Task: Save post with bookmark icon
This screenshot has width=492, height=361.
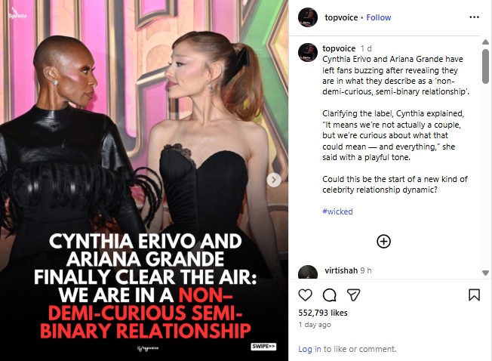Action: coord(474,295)
